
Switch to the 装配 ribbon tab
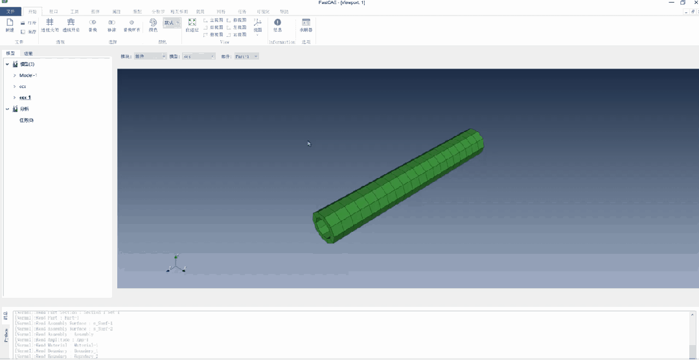point(137,12)
